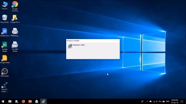Click the "Preparing to install..." text
The height and width of the screenshot is (104, 186).
79,45
